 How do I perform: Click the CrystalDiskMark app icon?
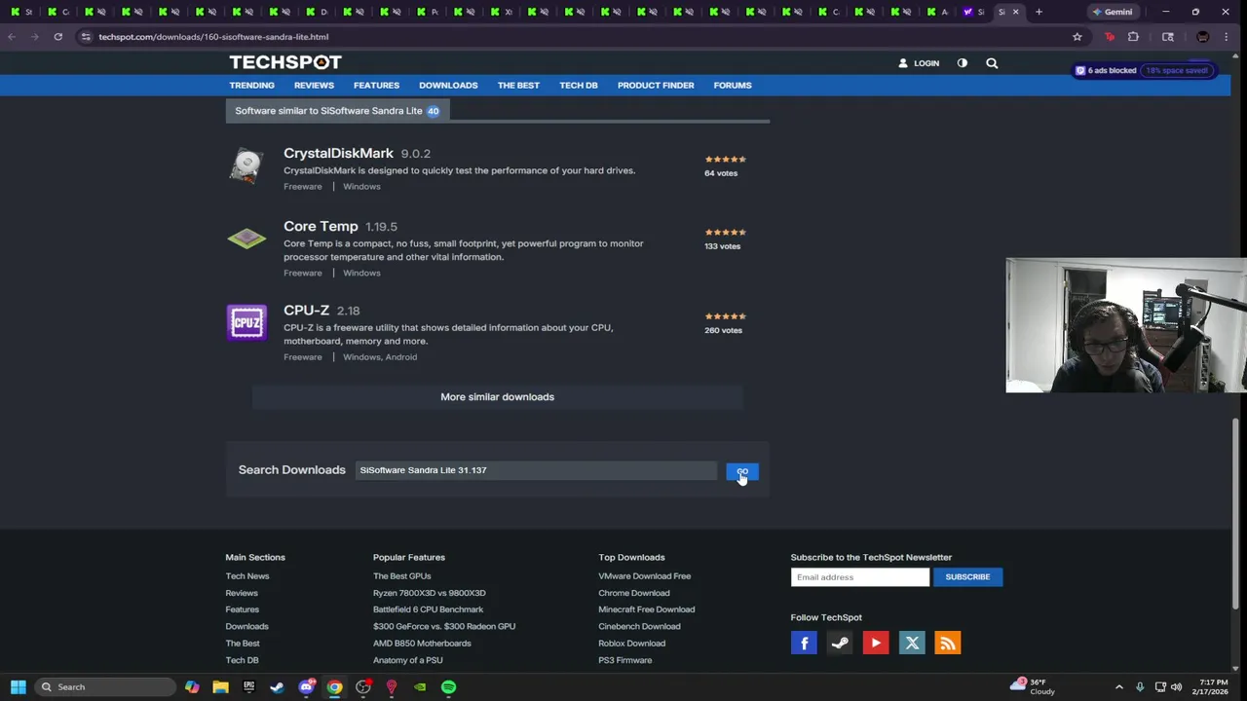246,165
